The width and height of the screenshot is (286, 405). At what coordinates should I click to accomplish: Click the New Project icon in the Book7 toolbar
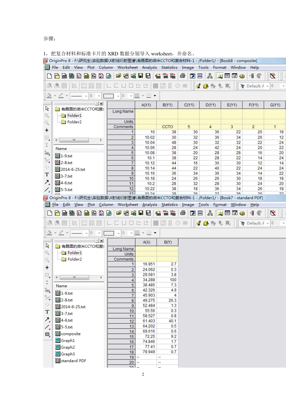(50, 213)
